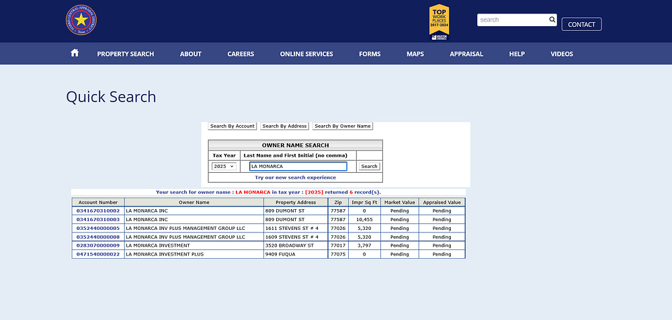
Task: Open account 0341670310003
Action: point(98,220)
